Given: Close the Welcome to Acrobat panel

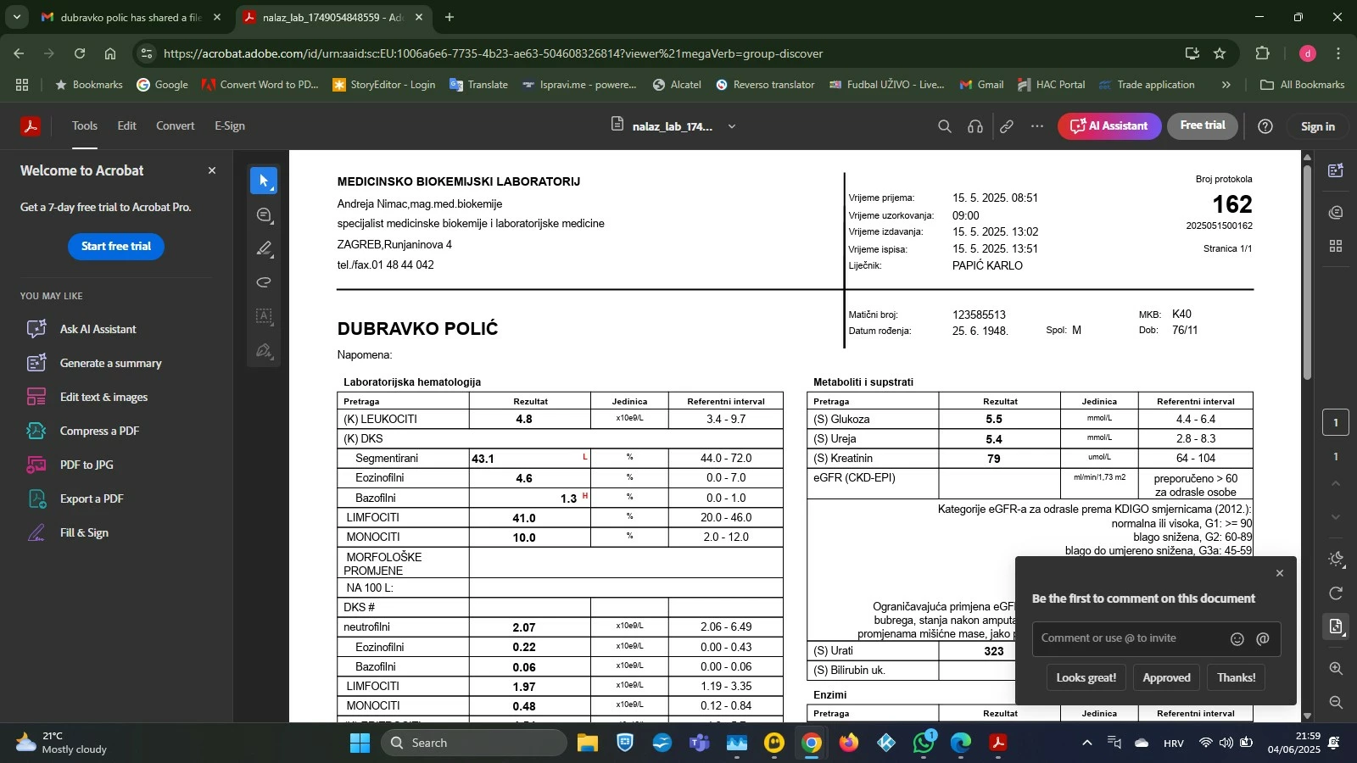Looking at the screenshot, I should point(212,171).
